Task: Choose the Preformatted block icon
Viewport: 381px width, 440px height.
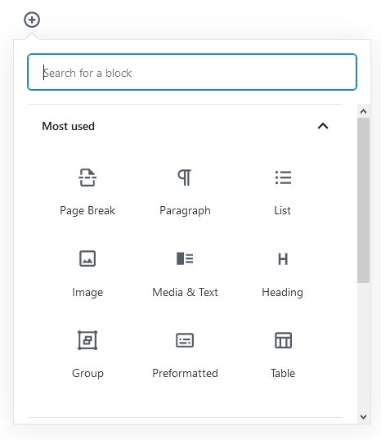Action: (185, 340)
